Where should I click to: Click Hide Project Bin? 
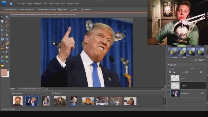click(x=9, y=109)
